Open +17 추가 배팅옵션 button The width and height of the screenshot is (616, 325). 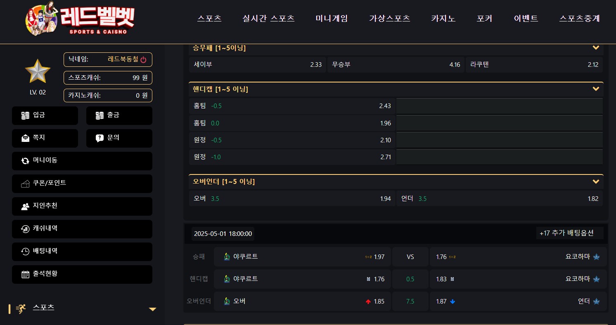570,233
